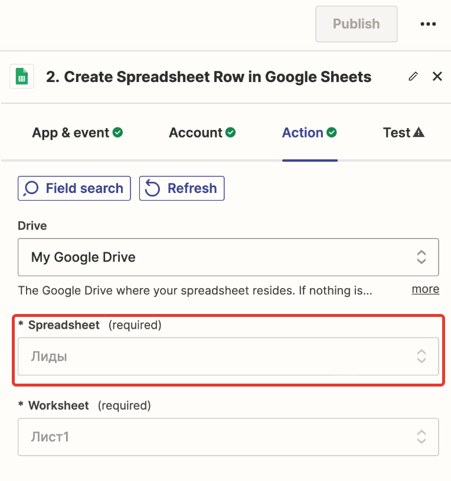Click the magnifier icon in Field search
451x481 pixels.
coord(31,188)
